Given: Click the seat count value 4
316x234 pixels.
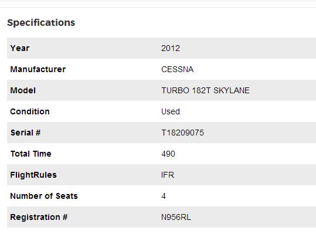Looking at the screenshot, I should (x=164, y=196).
